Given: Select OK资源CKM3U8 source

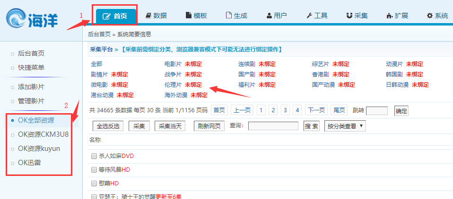Looking at the screenshot, I should point(44,134).
